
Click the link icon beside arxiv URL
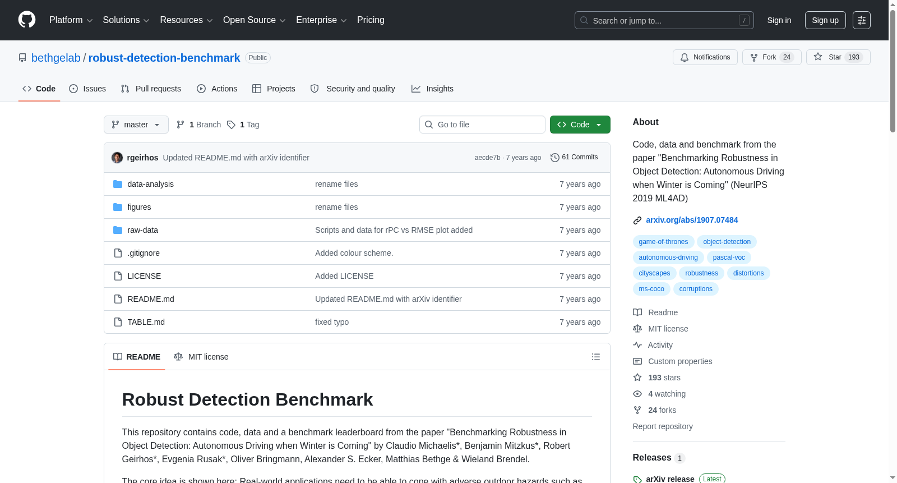(x=637, y=220)
